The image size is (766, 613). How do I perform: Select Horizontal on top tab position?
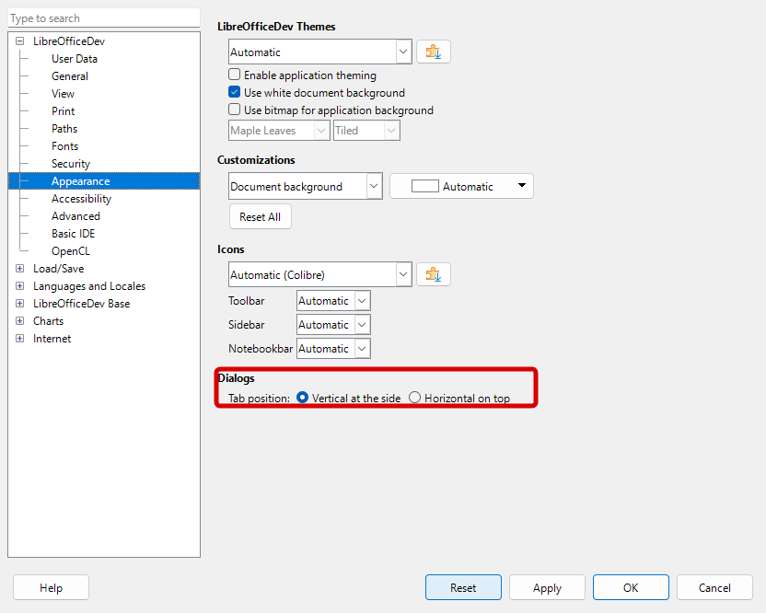415,399
